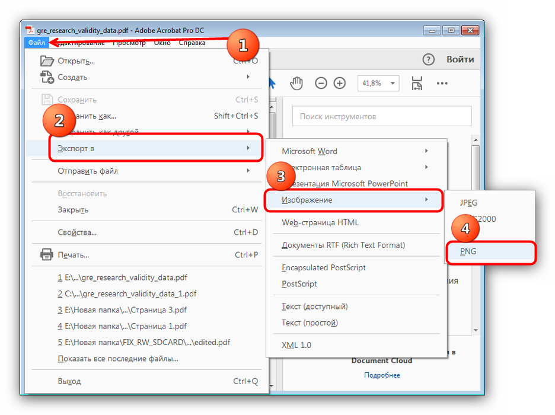Expand the 41,8% zoom level dropdown
Image resolution: width=555 pixels, height=415 pixels.
pyautogui.click(x=392, y=84)
